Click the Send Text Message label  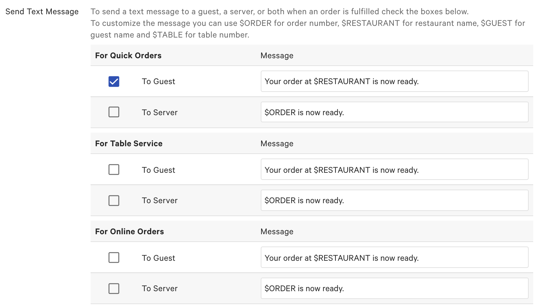click(42, 11)
